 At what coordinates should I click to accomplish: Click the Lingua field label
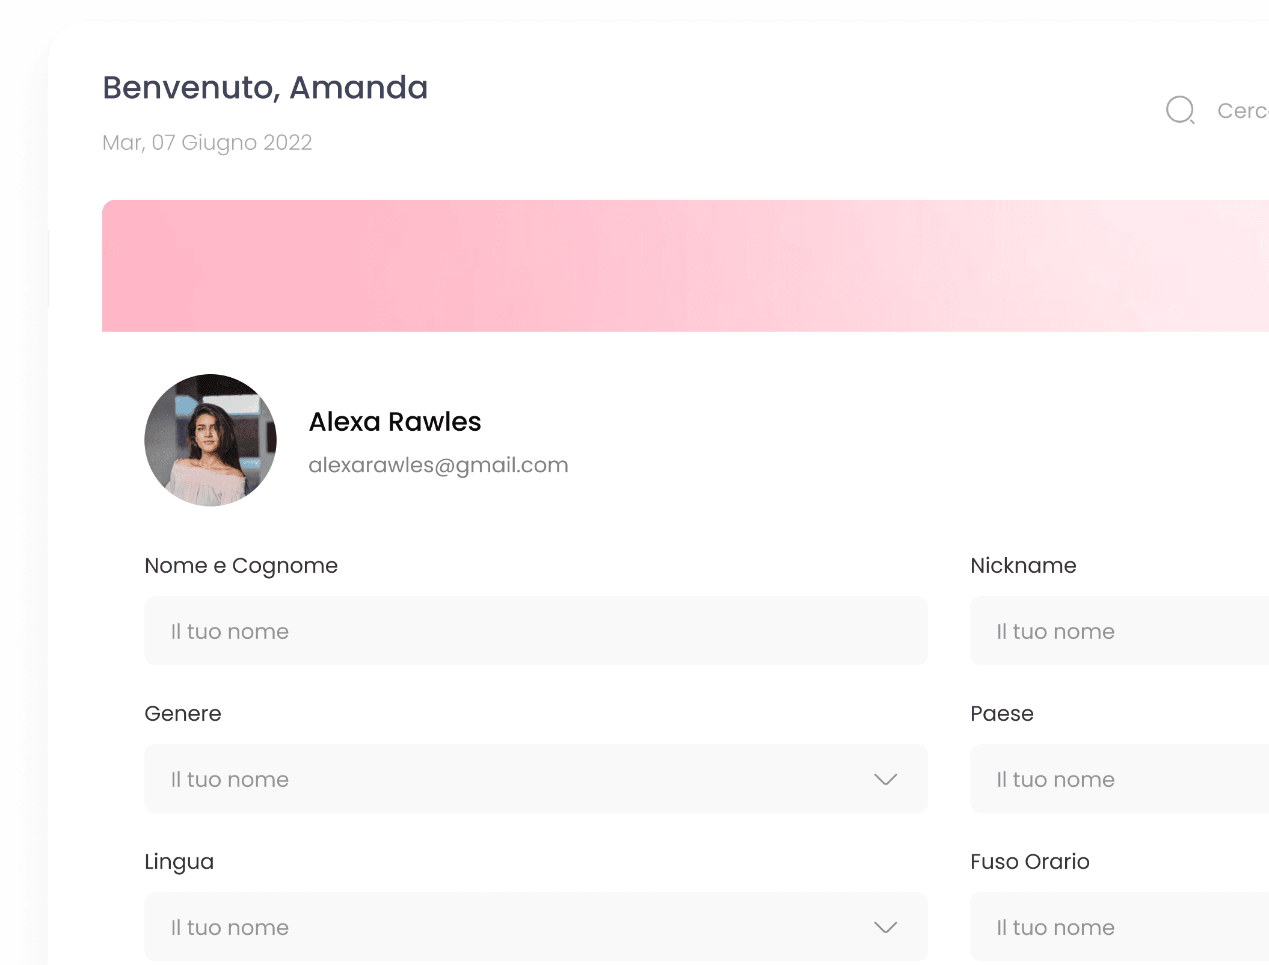(179, 862)
